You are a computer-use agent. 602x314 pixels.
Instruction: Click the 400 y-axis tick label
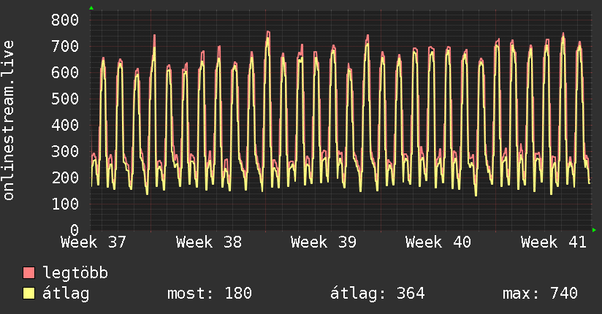point(65,125)
